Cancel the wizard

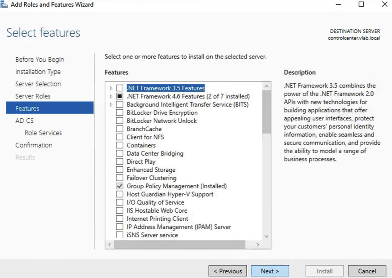tap(367, 271)
